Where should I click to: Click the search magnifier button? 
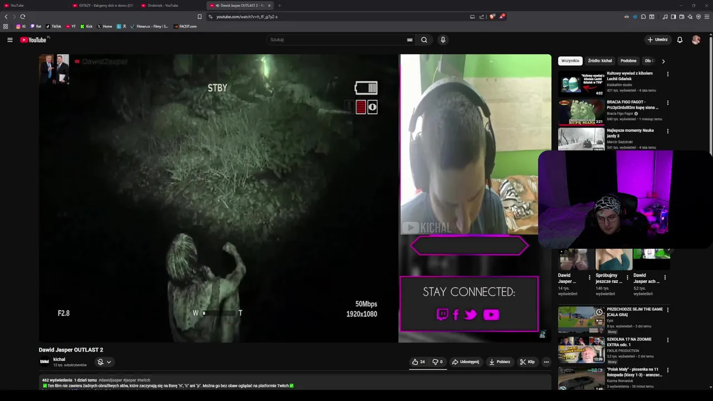tap(424, 40)
